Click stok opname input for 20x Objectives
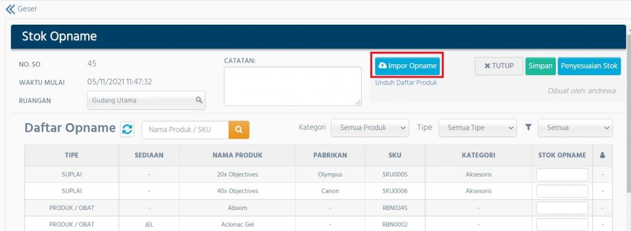631x231 pixels. pos(562,175)
